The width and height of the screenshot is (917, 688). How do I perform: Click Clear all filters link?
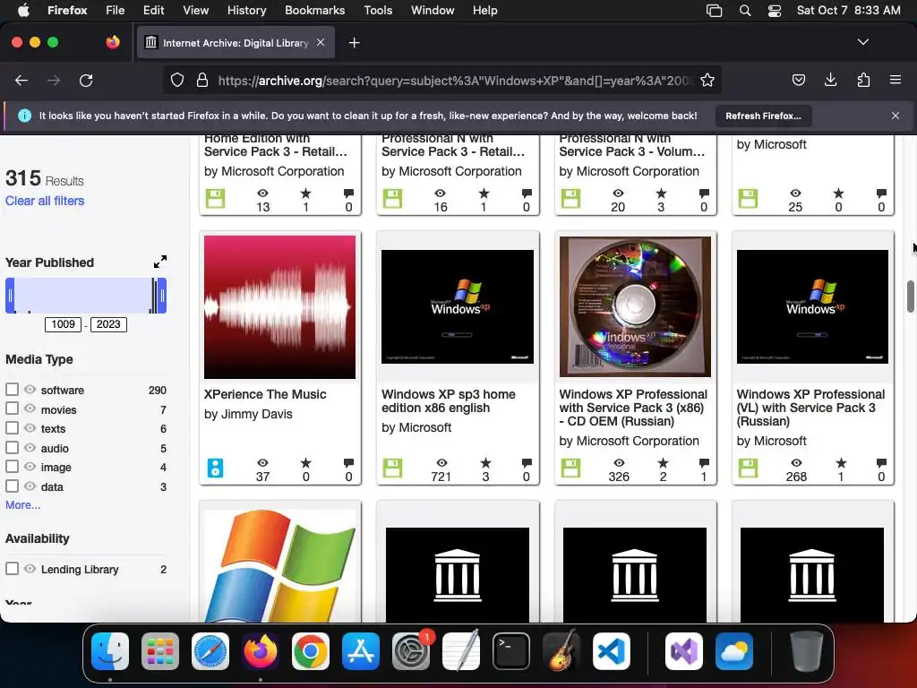coord(45,201)
